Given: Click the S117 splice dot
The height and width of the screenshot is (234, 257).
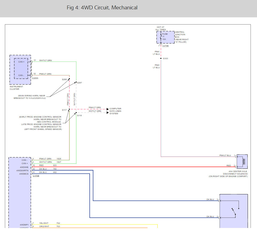Looking at the screenshot, I should click(x=69, y=109).
